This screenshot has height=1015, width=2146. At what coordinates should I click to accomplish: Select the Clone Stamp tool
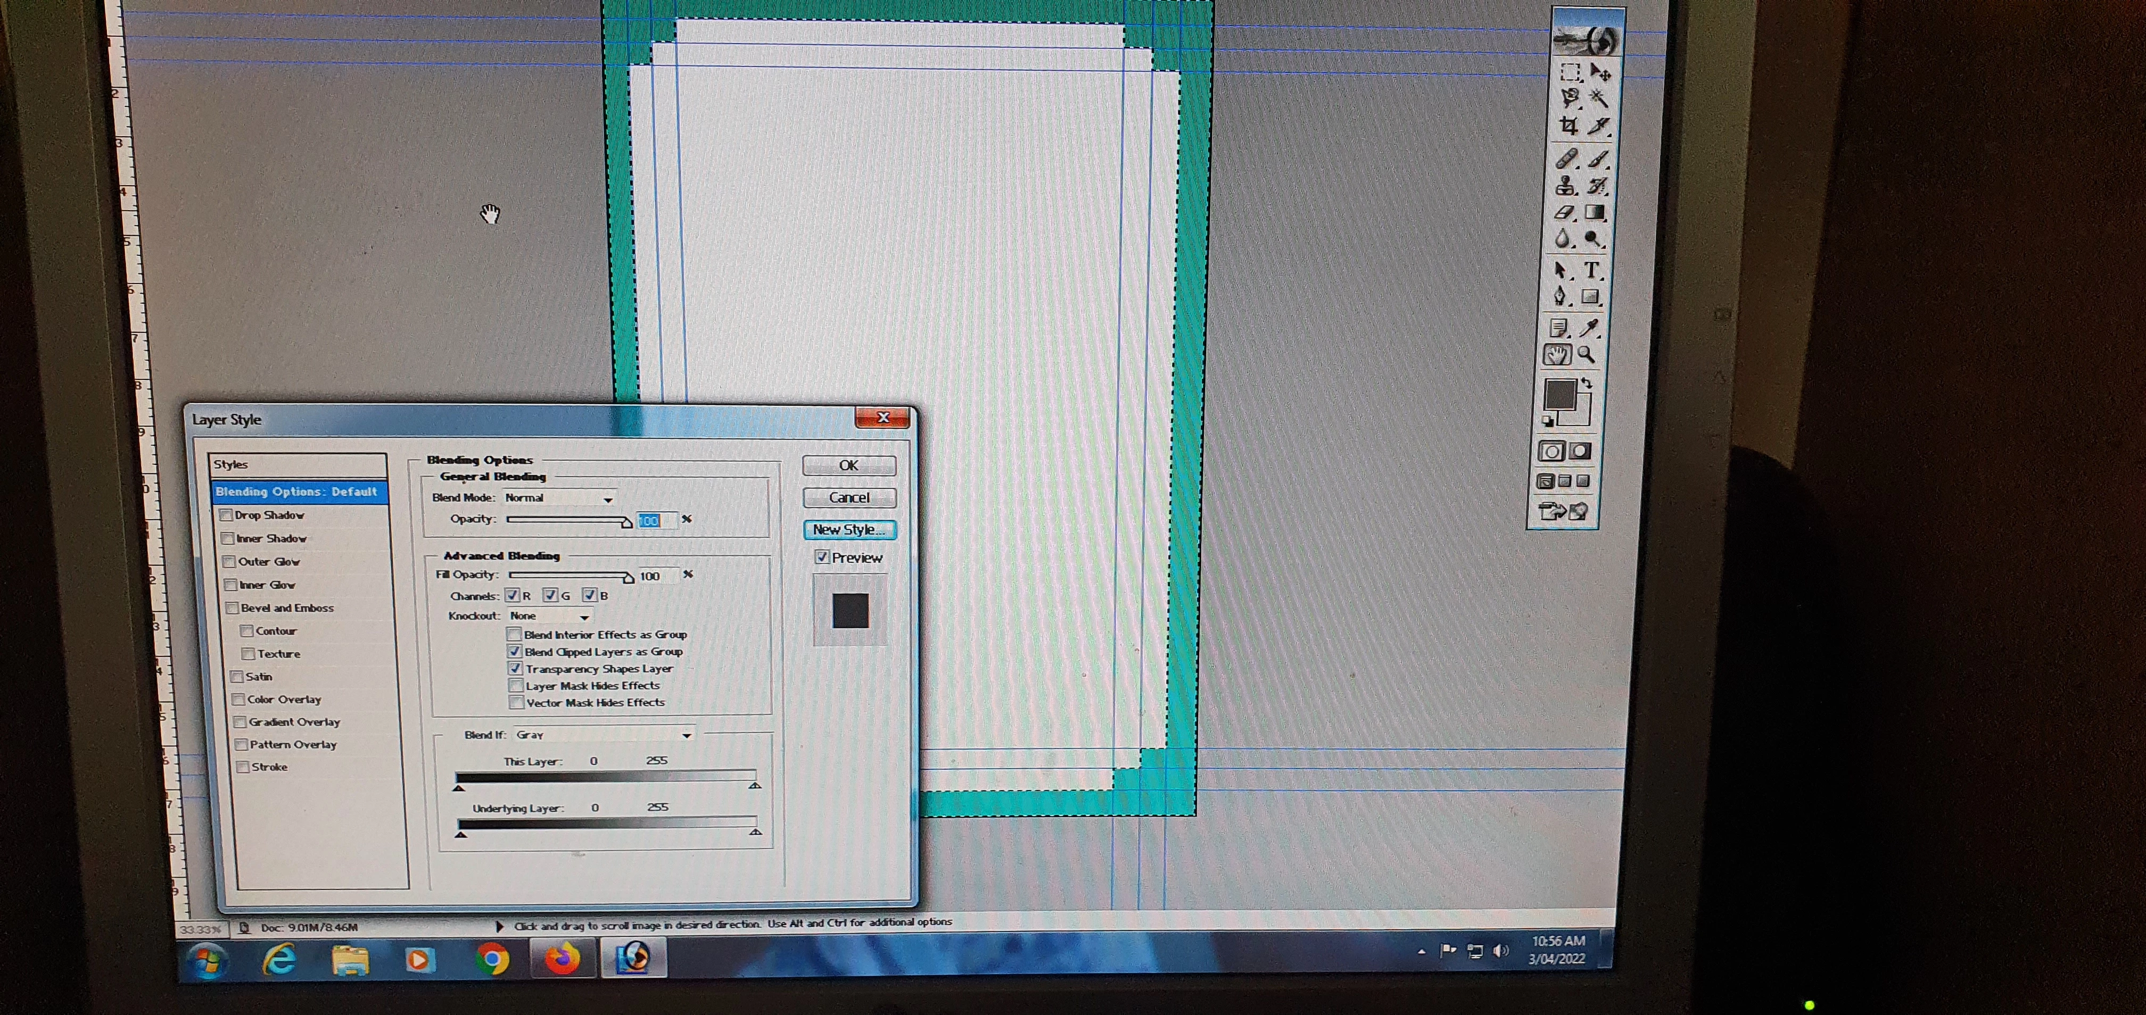click(1566, 186)
